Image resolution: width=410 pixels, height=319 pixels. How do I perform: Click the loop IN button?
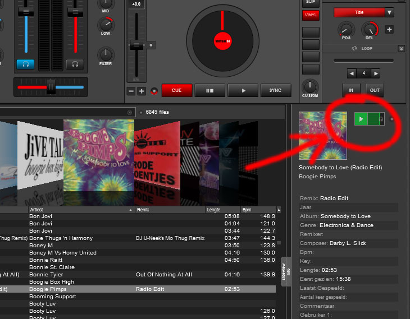tap(351, 90)
